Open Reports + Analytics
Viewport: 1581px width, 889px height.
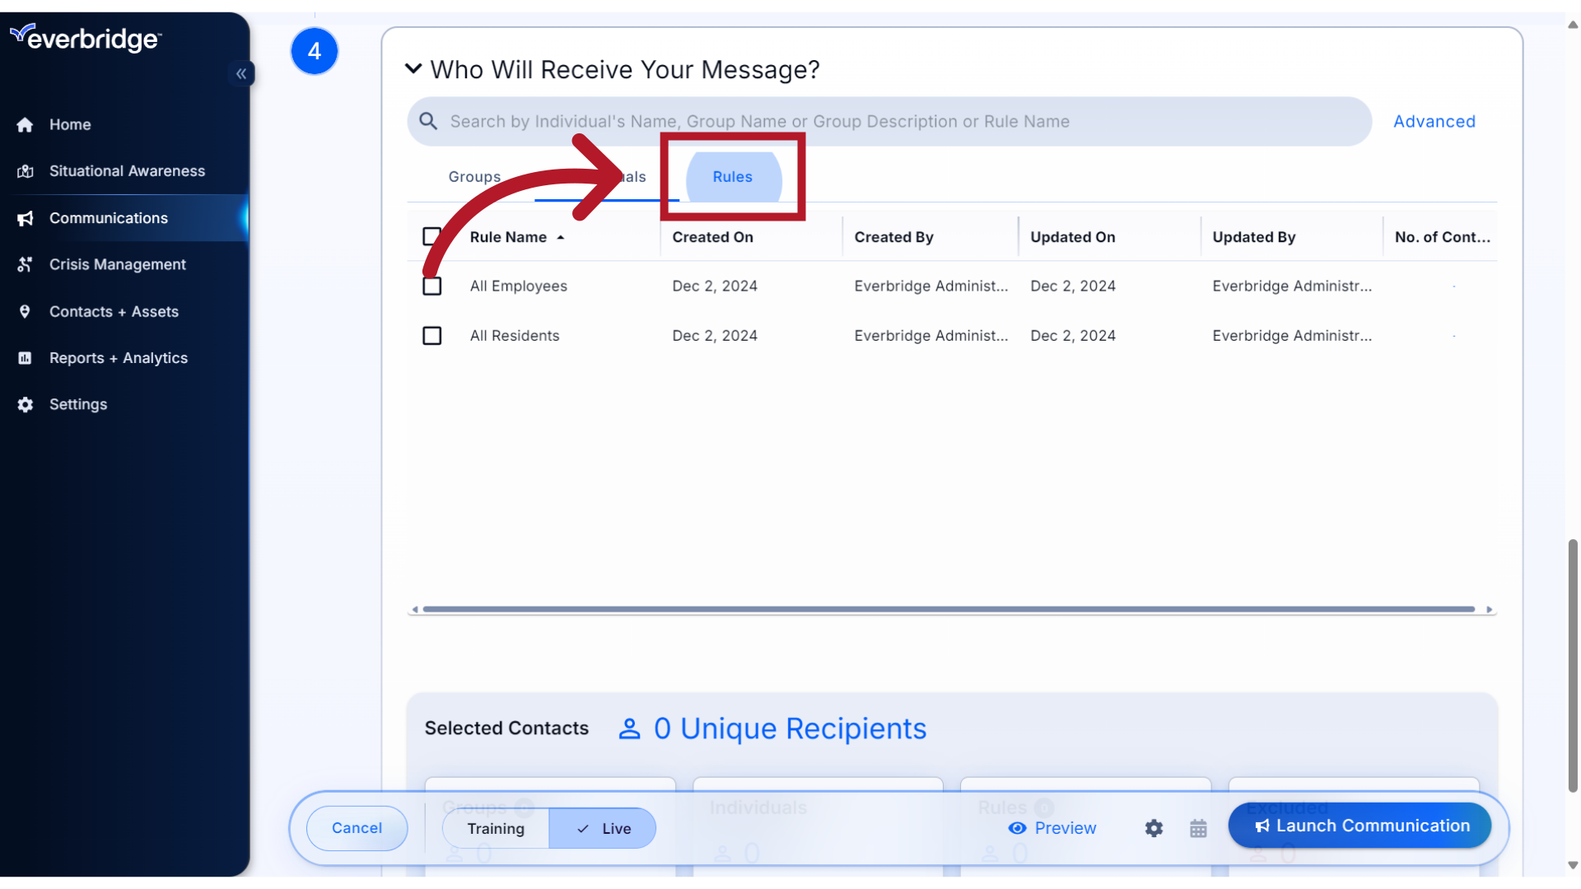[117, 357]
